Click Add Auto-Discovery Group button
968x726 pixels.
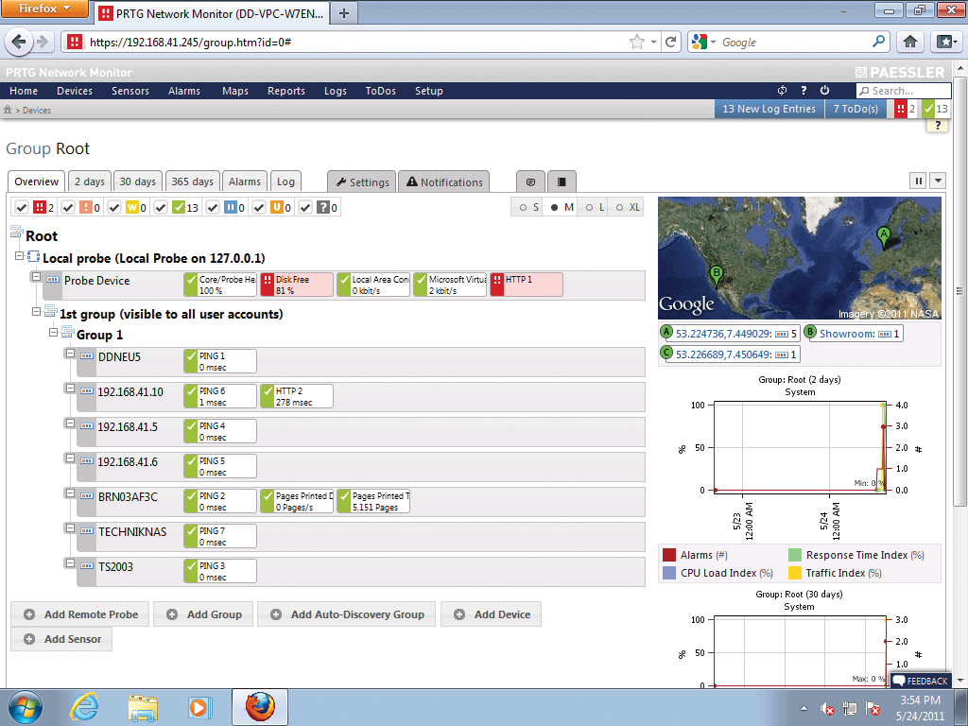[347, 614]
